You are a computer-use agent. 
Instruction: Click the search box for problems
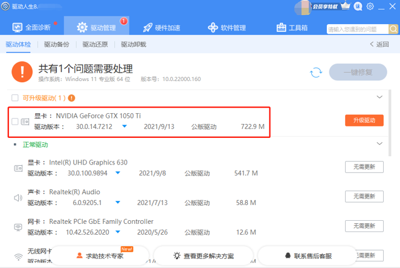tap(357, 29)
